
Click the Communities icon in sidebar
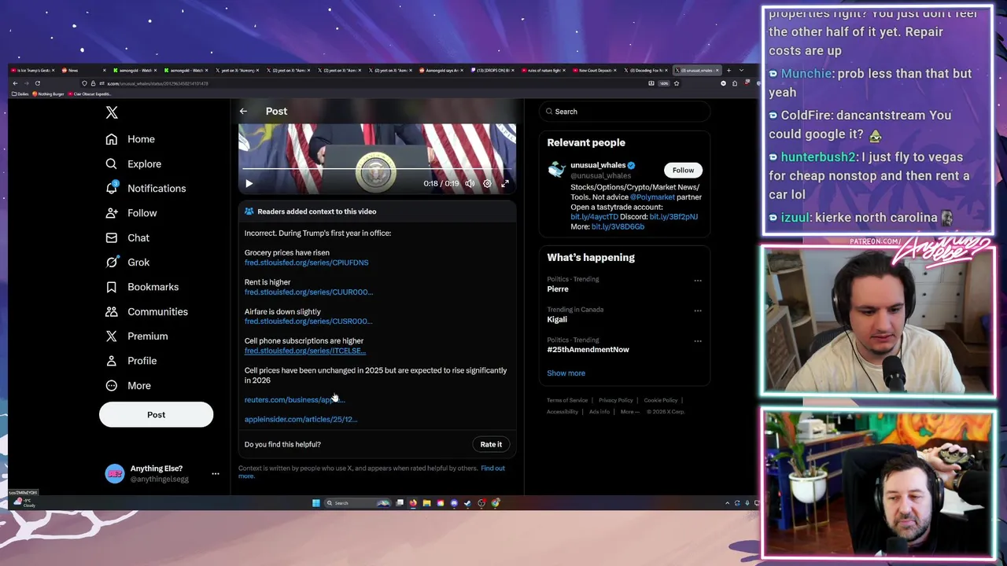click(112, 311)
